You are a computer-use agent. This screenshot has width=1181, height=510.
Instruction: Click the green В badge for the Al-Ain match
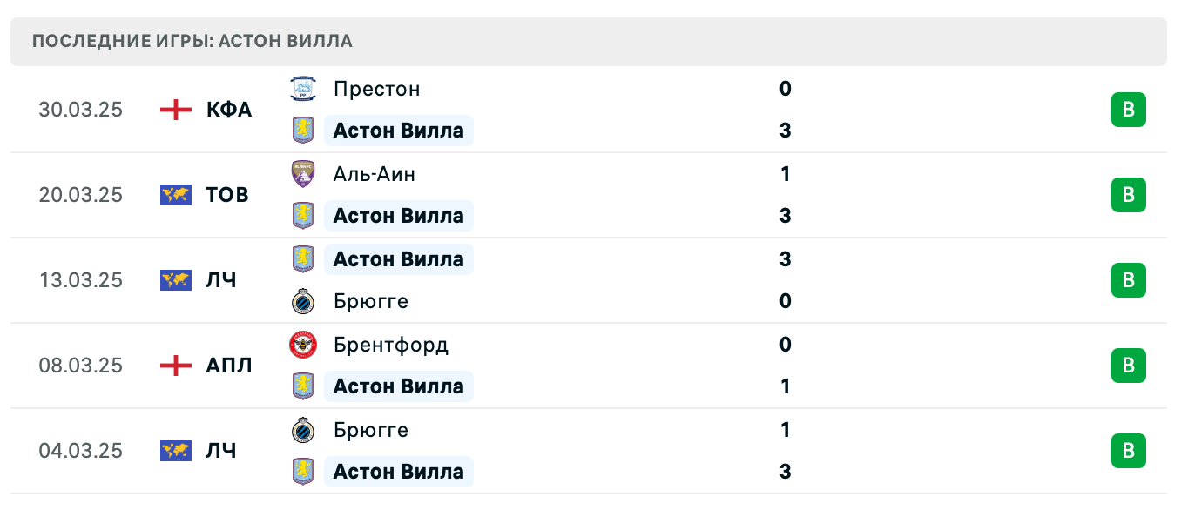pos(1129,195)
